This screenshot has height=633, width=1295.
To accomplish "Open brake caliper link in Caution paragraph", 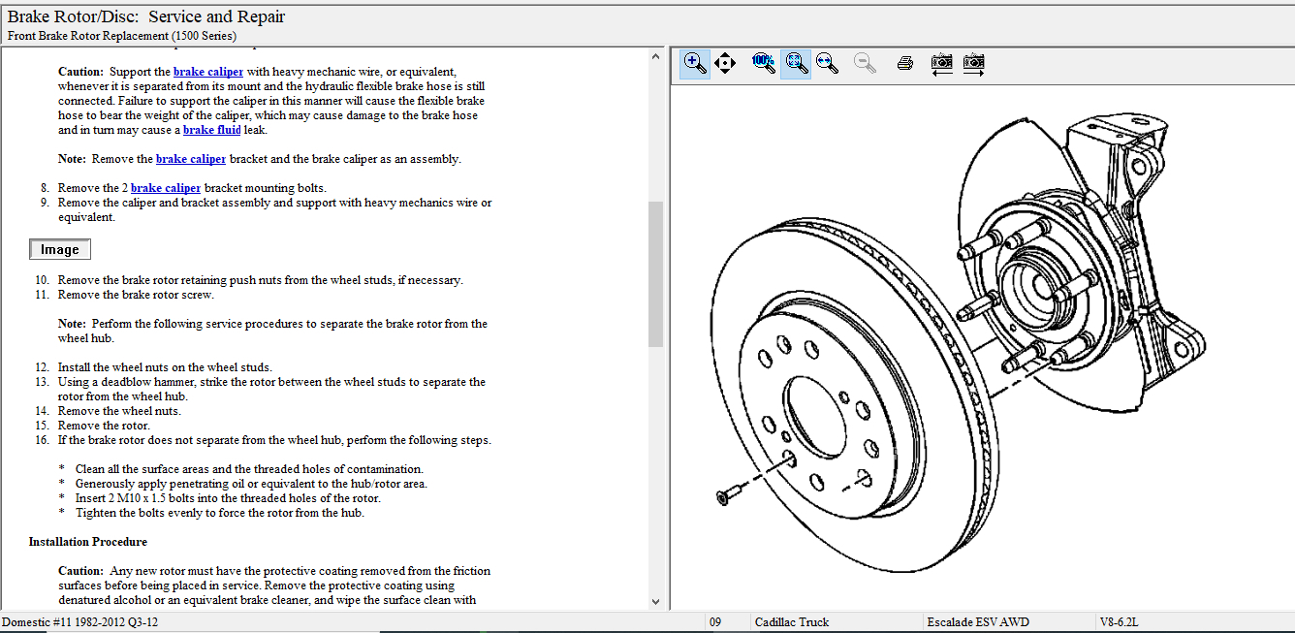I will (x=207, y=72).
